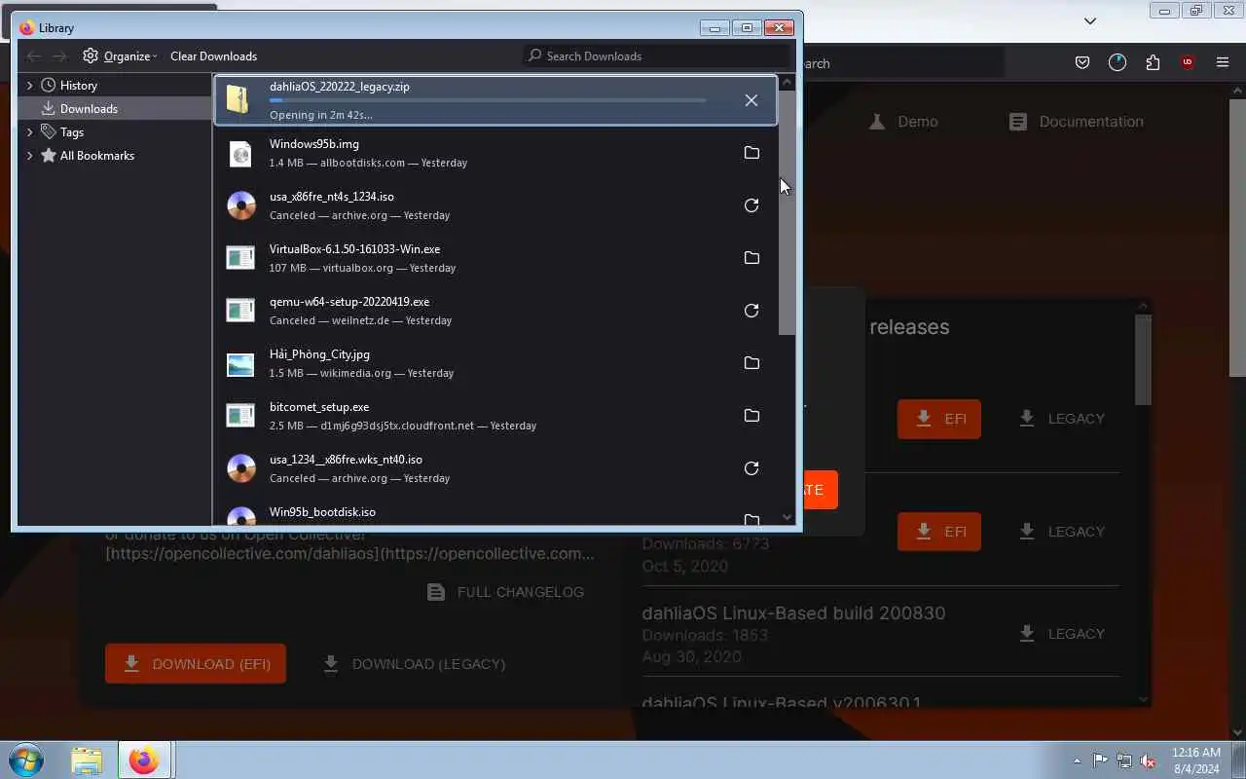Expand the Tags tree item
The width and height of the screenshot is (1246, 779).
tap(30, 132)
